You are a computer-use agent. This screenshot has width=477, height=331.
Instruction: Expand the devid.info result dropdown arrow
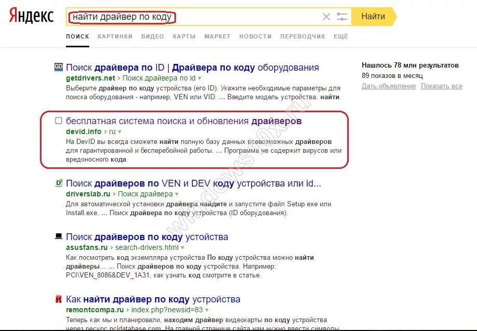tap(119, 132)
